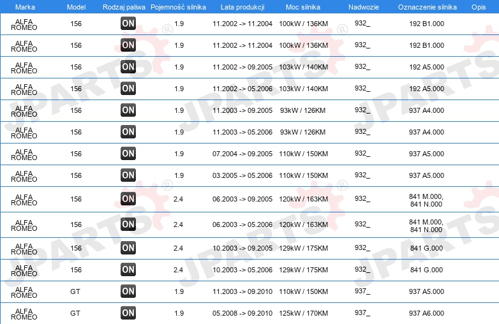
Task: Click the date cell 11.2002 -> 09.2005
Action: pyautogui.click(x=242, y=67)
